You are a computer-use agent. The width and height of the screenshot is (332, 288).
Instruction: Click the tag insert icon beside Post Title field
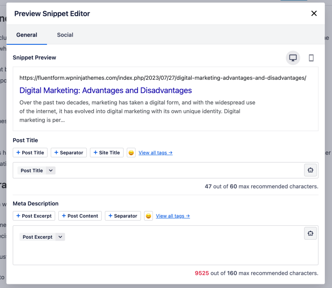tap(310, 170)
